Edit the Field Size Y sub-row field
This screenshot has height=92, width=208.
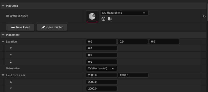101,89
